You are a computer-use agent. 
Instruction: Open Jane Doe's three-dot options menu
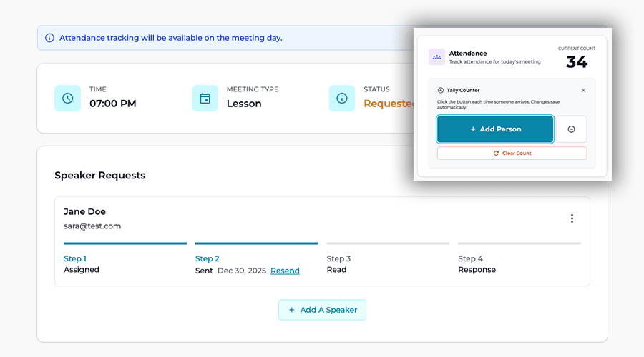click(572, 218)
